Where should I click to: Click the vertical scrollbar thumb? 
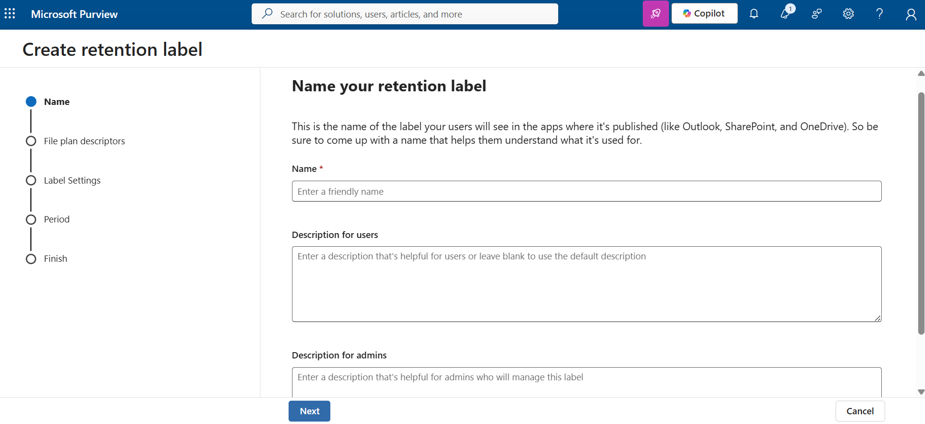(921, 213)
